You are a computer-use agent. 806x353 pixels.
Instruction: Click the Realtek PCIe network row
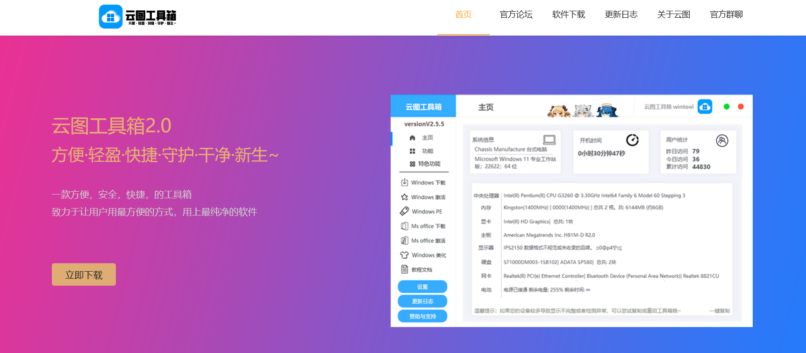(611, 276)
